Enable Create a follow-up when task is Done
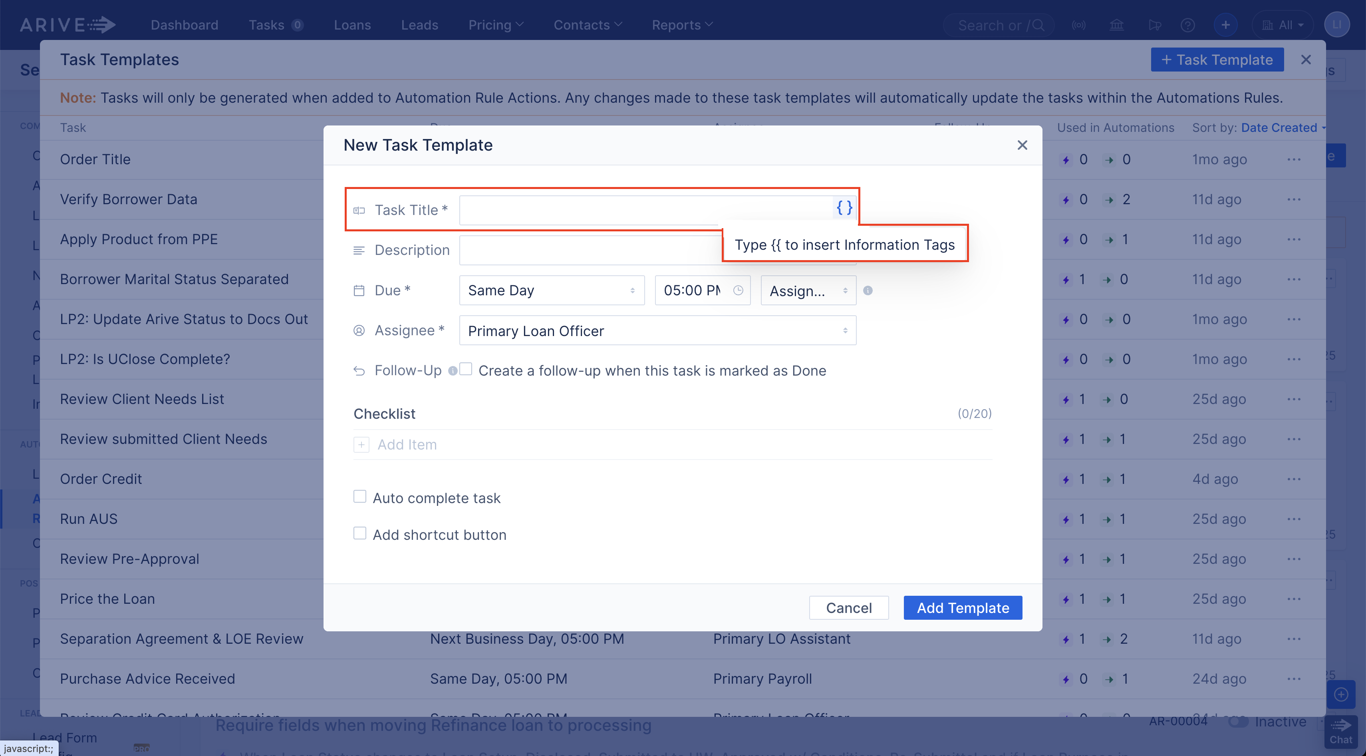 [x=465, y=369]
